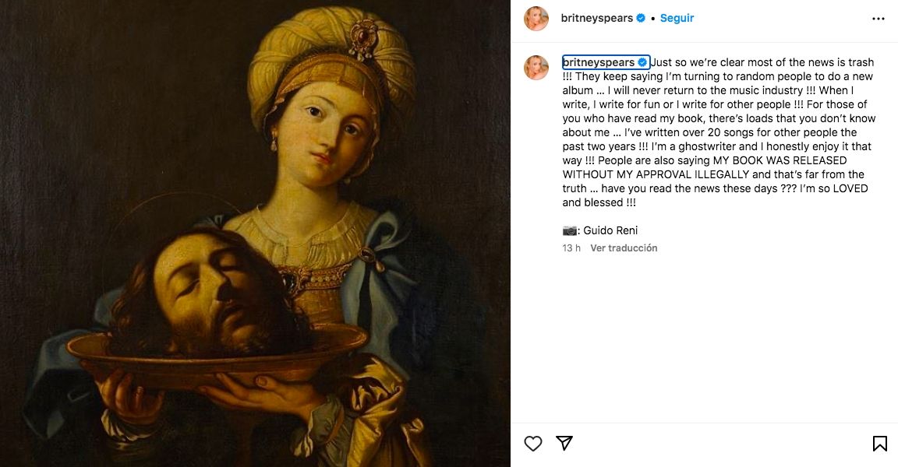Screen dimensions: 898x467
Task: Click the 'Ver traducción' translation link
Action: click(x=624, y=248)
